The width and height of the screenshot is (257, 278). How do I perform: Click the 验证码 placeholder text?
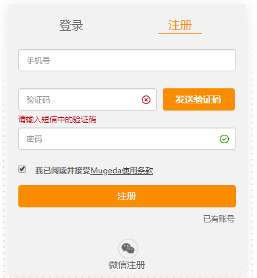coord(38,100)
